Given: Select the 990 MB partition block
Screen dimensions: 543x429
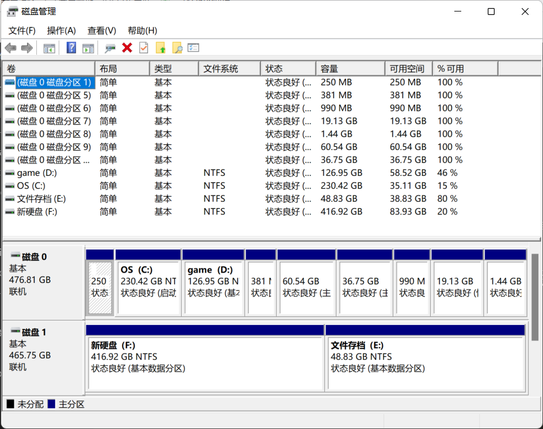Looking at the screenshot, I should [412, 288].
